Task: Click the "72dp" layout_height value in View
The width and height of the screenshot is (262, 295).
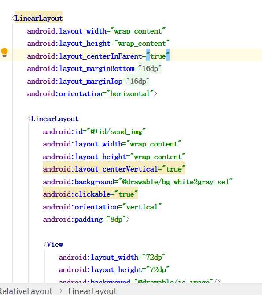Action: (158, 269)
